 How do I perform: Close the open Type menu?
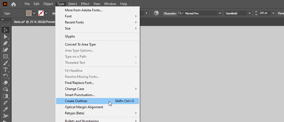tap(61, 4)
